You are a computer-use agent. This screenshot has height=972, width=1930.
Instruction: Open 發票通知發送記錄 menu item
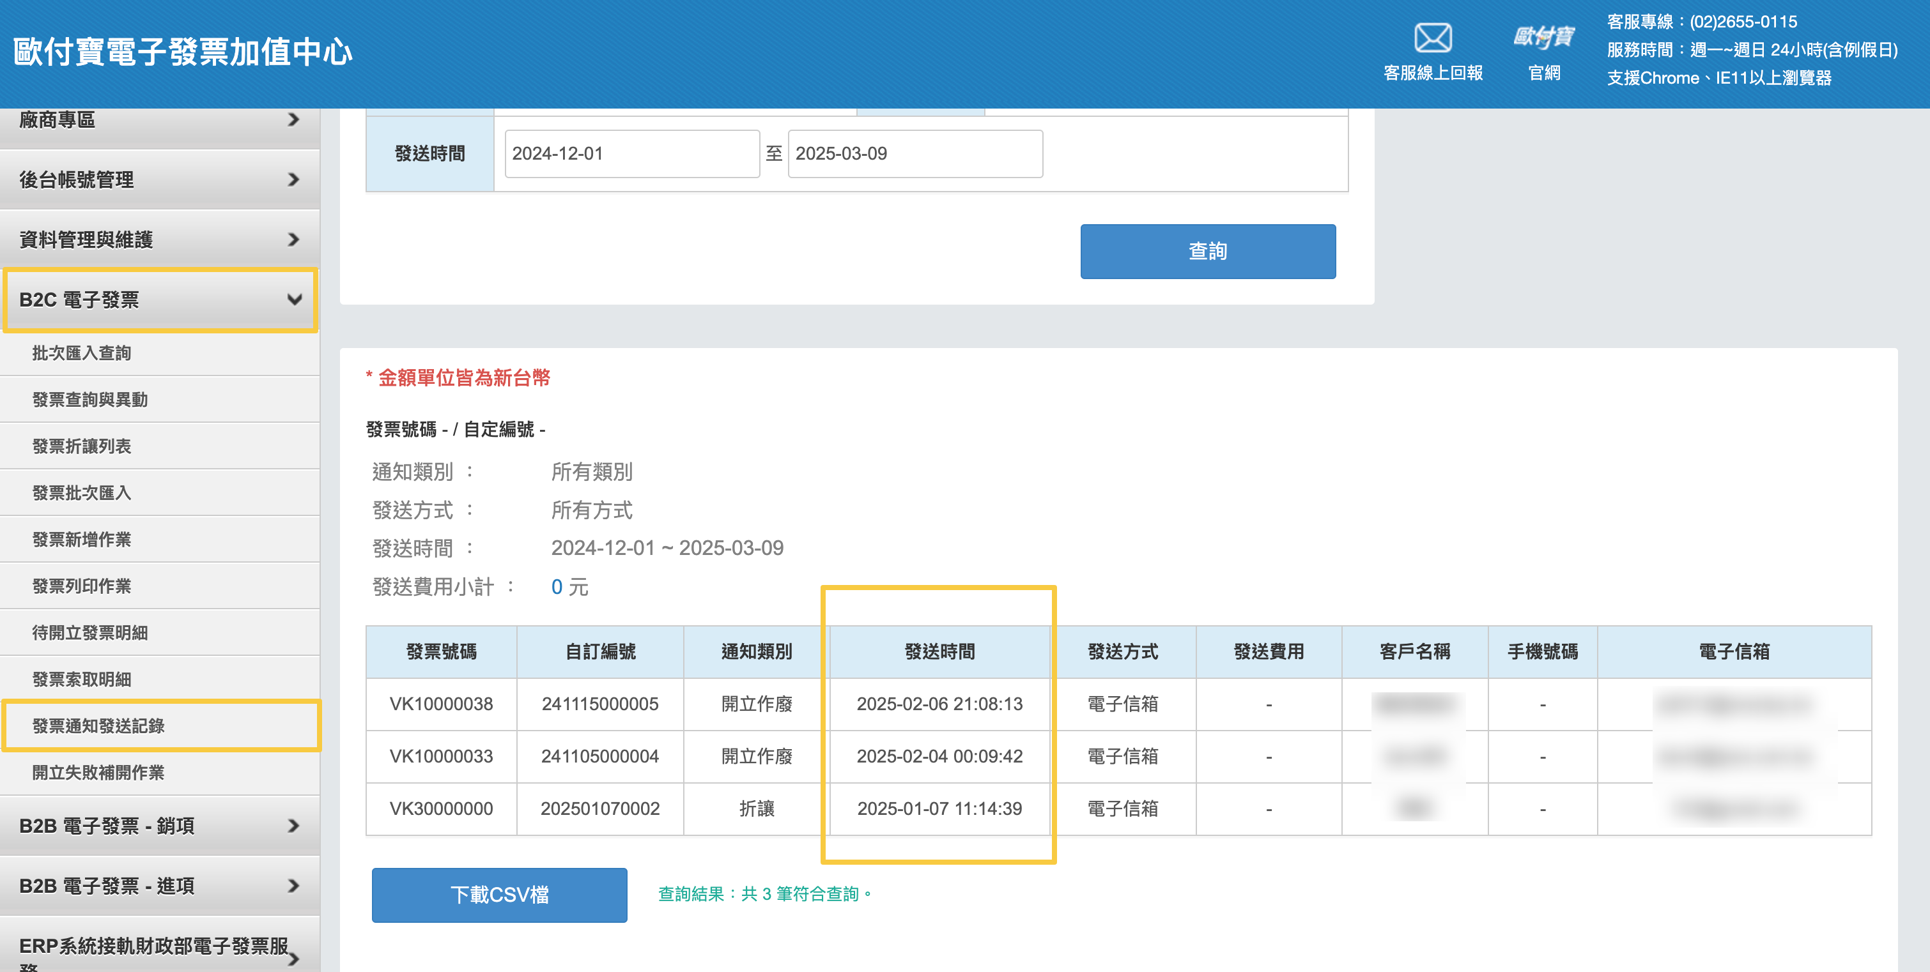161,725
